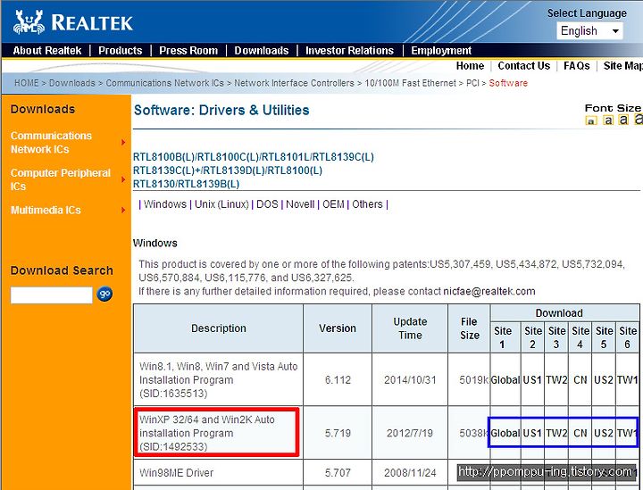Expand Computer Peripheral ICs sidebar item

pos(68,179)
